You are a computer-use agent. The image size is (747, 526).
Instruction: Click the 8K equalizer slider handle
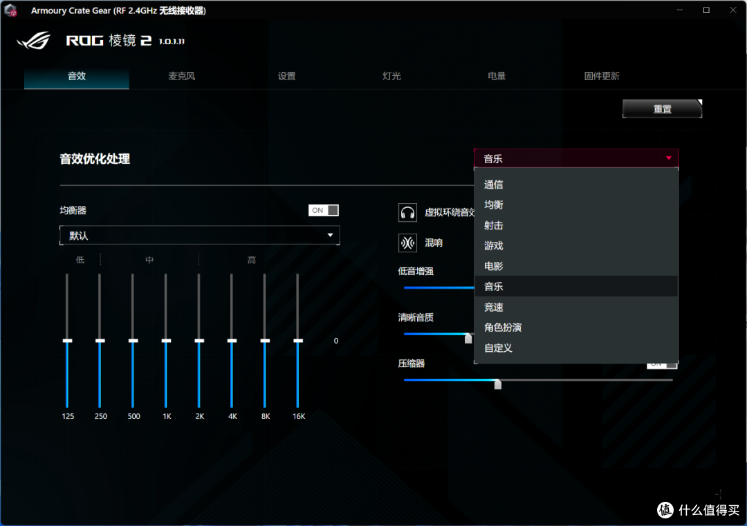(x=265, y=341)
